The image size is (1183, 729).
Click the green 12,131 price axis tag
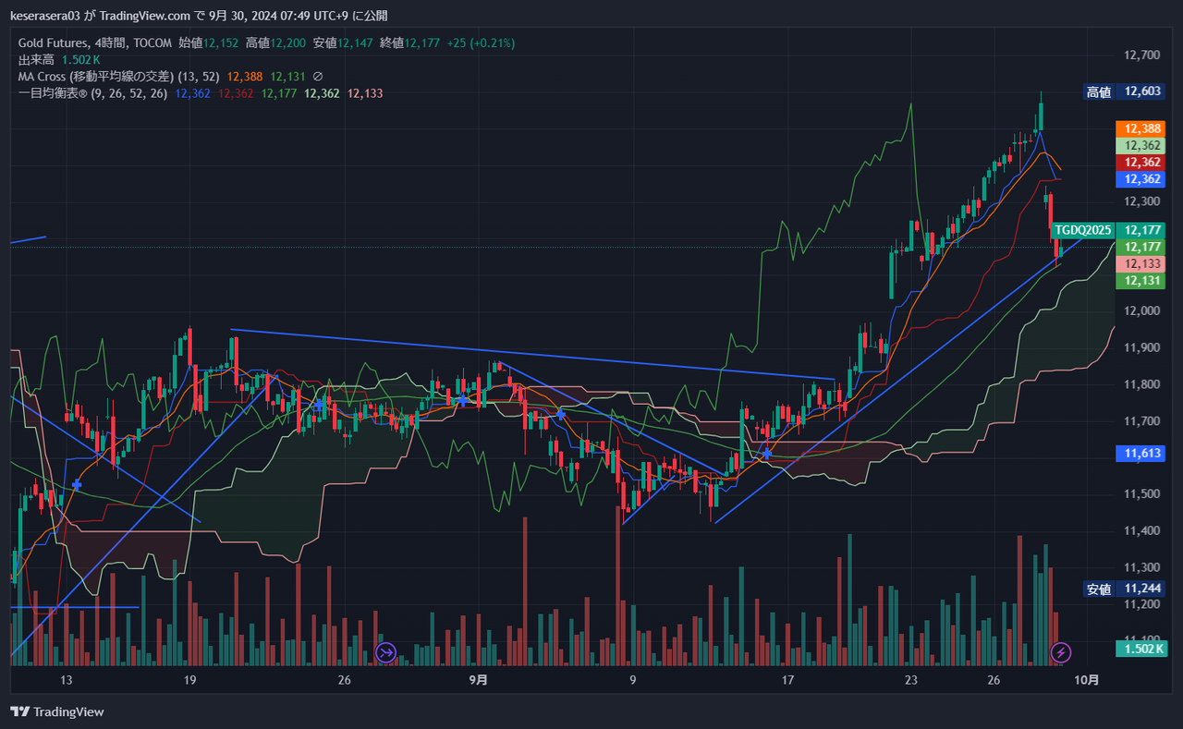pyautogui.click(x=1140, y=281)
